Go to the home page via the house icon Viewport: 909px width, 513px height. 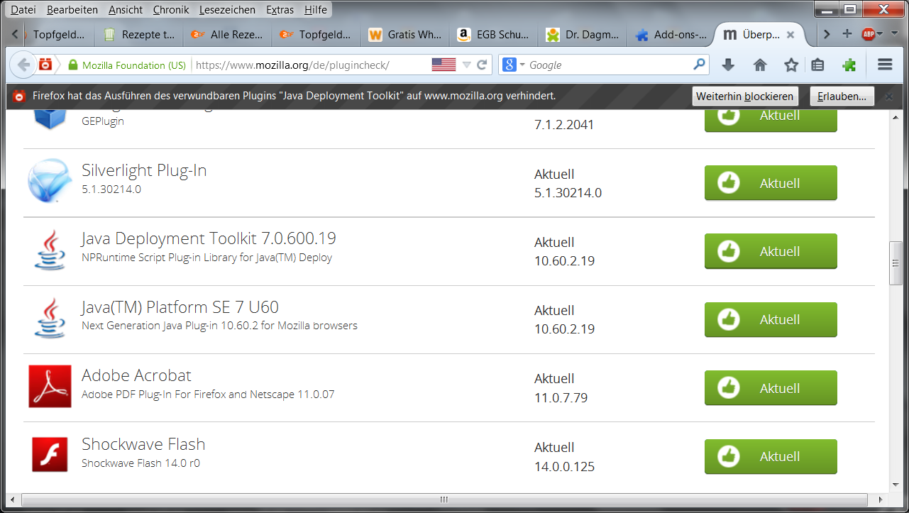pyautogui.click(x=760, y=65)
